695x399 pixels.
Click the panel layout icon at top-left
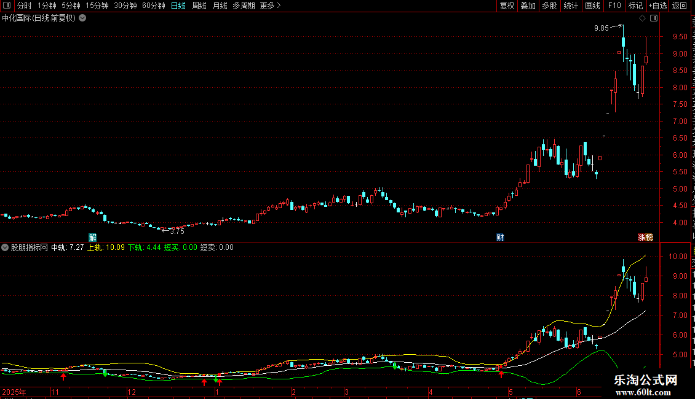point(7,6)
